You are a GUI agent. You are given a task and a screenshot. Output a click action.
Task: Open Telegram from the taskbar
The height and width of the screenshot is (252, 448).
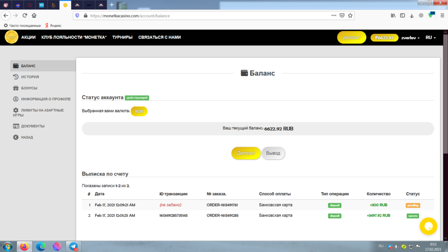[73, 246]
